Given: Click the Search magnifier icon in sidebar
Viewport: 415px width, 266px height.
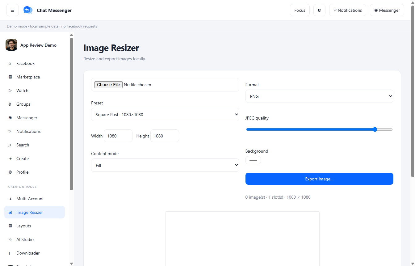Looking at the screenshot, I should pos(10,145).
